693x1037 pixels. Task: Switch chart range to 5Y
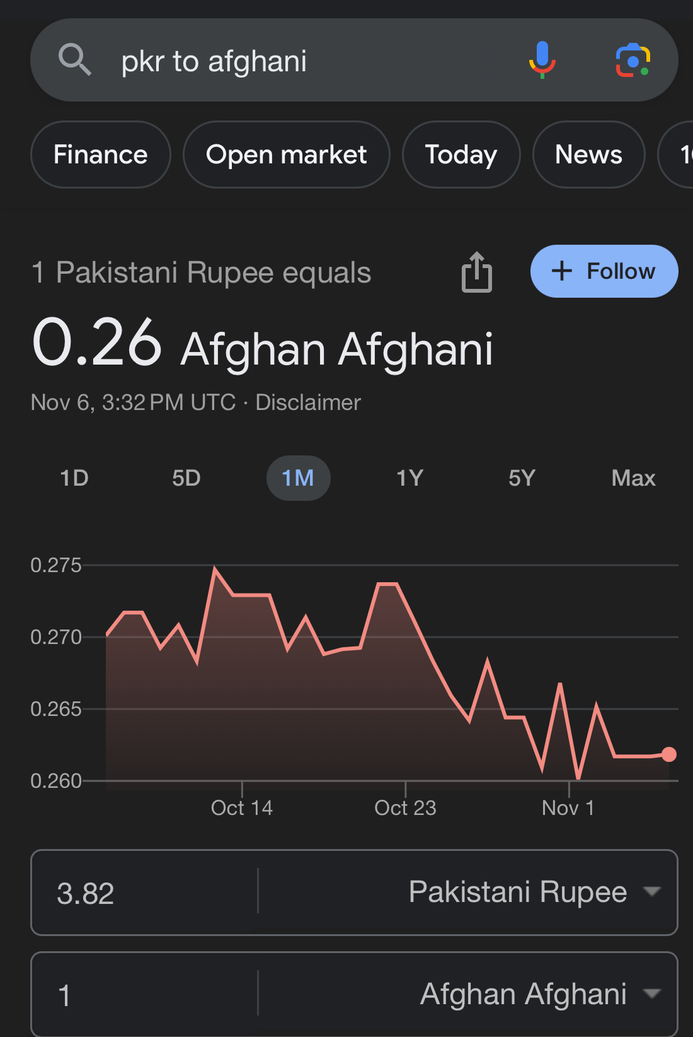pyautogui.click(x=522, y=478)
